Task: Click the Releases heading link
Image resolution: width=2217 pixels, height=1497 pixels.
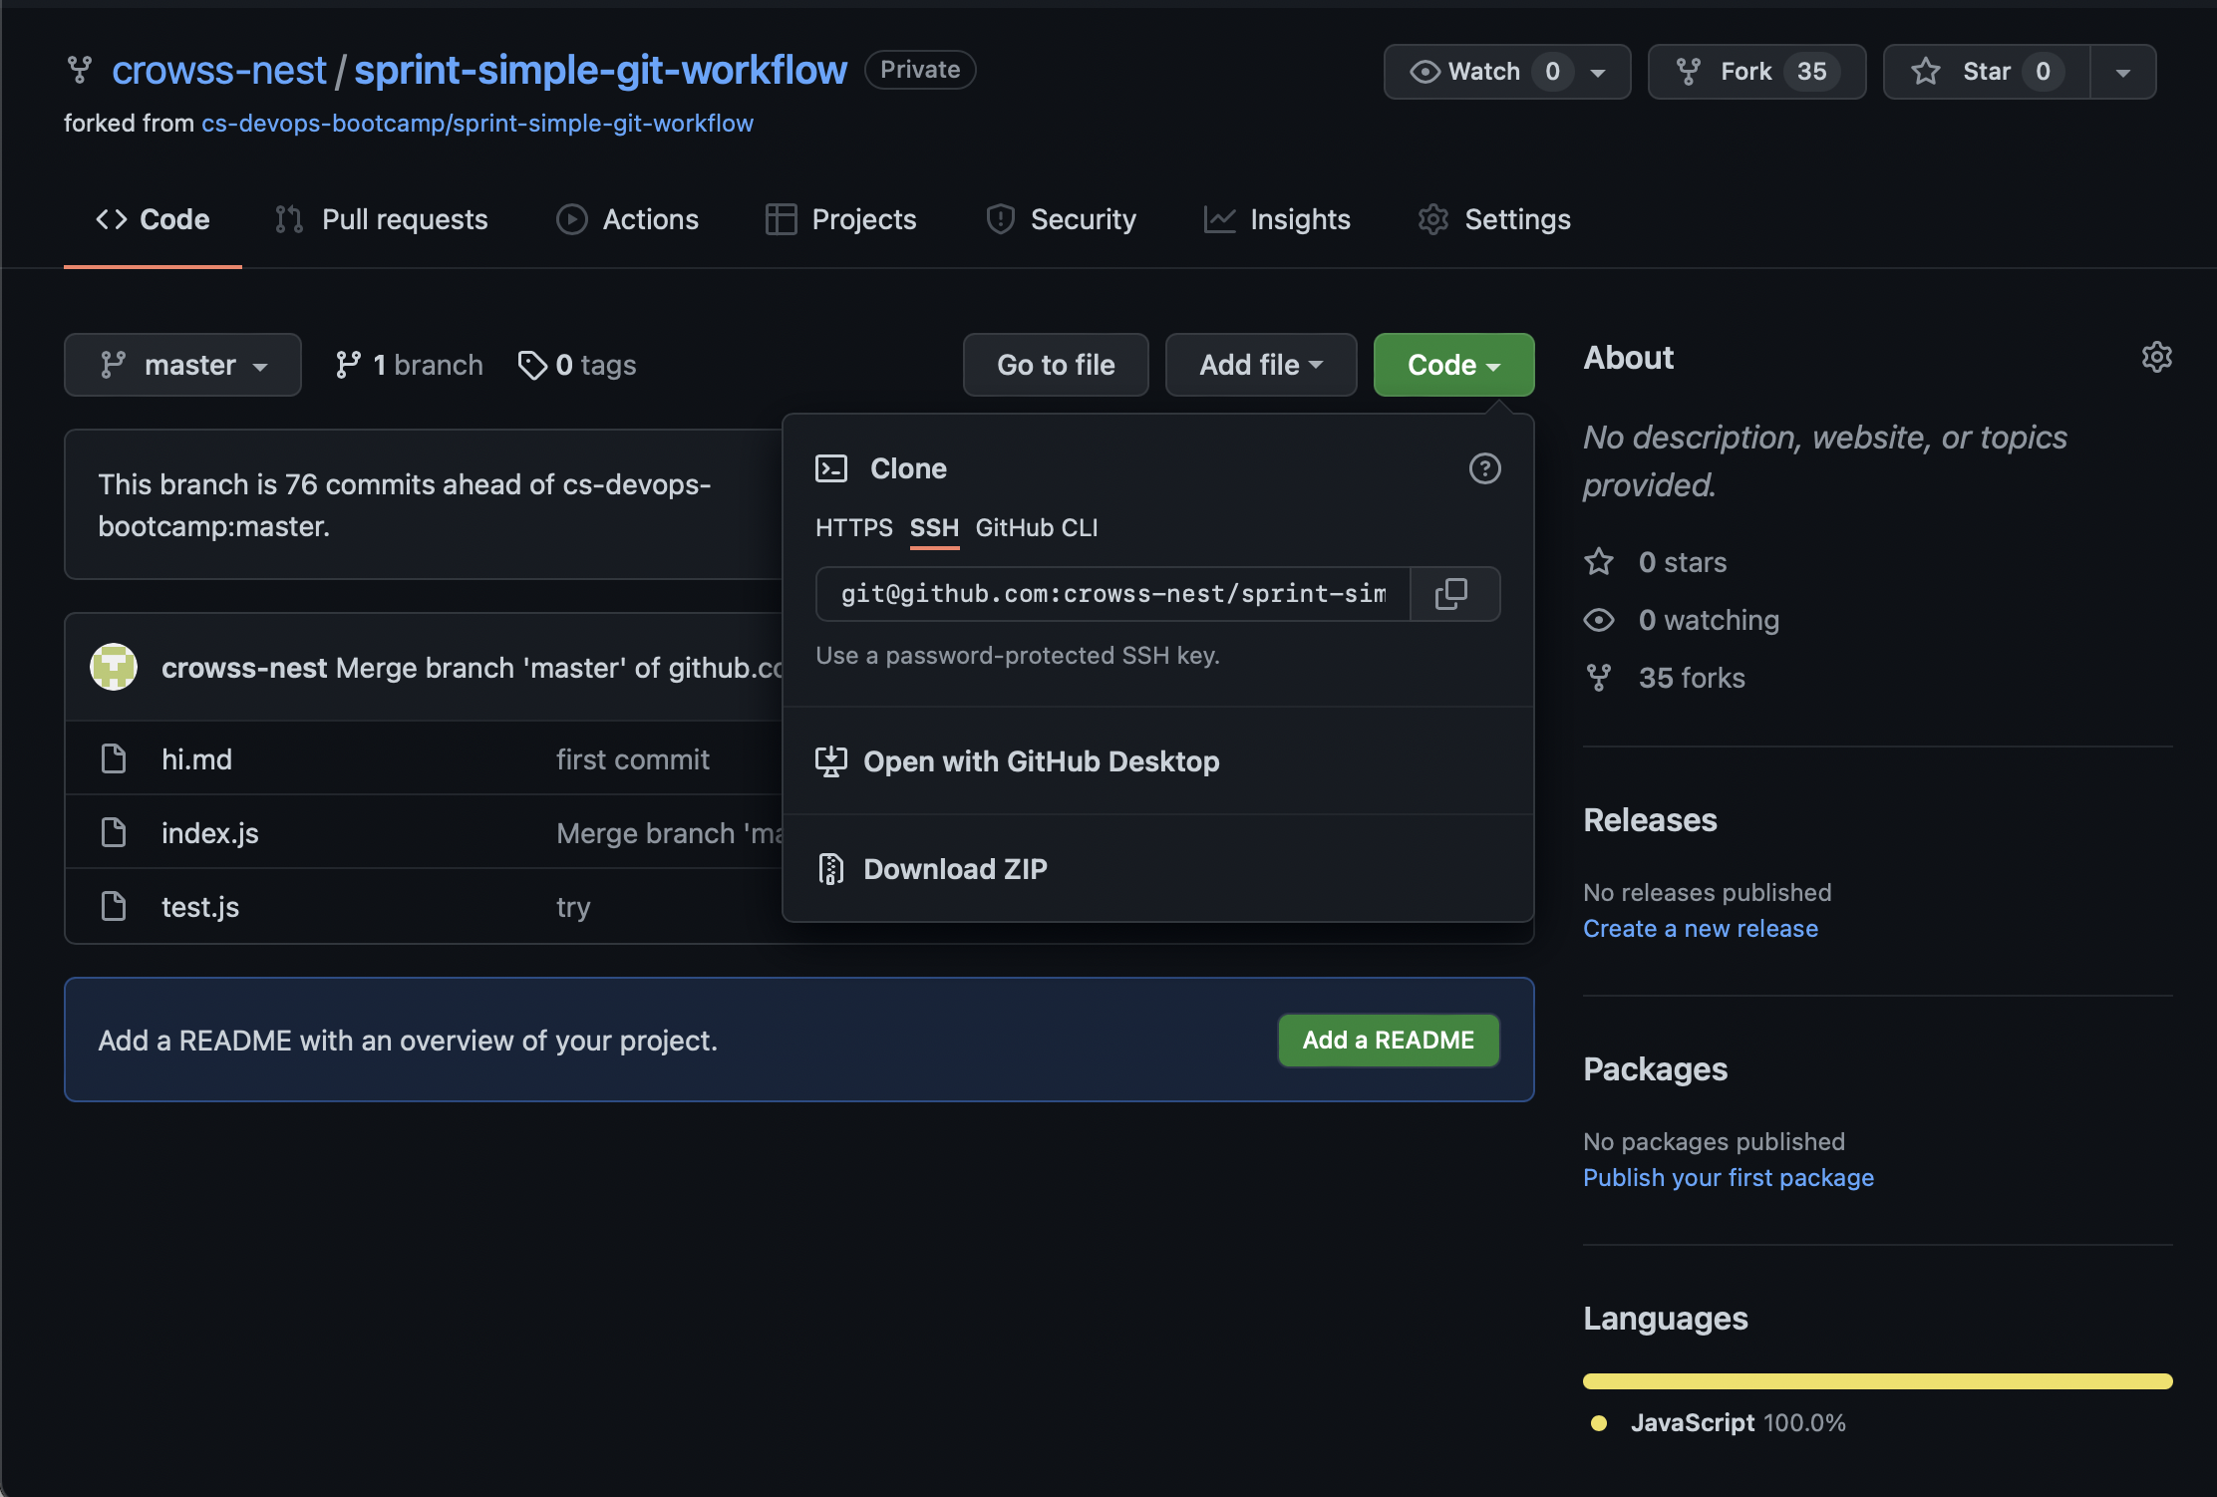Action: tap(1650, 820)
